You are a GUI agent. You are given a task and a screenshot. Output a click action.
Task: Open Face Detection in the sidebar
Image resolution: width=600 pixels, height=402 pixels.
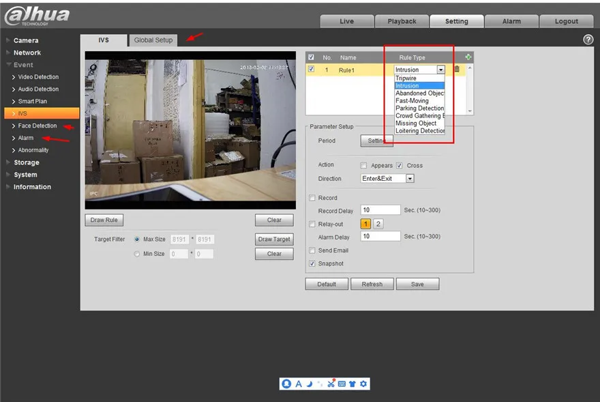[37, 126]
